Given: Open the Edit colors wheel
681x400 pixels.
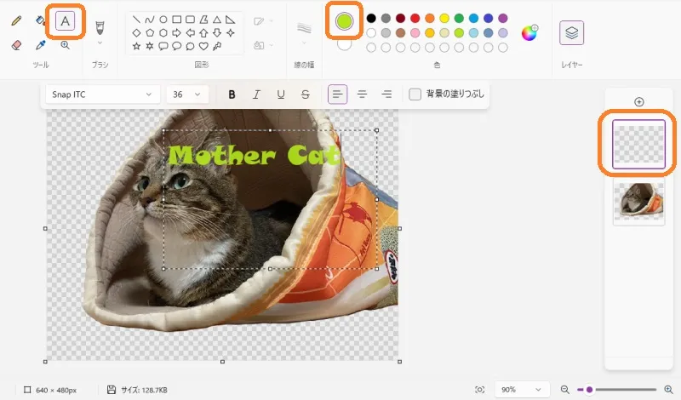Looking at the screenshot, I should click(x=529, y=33).
